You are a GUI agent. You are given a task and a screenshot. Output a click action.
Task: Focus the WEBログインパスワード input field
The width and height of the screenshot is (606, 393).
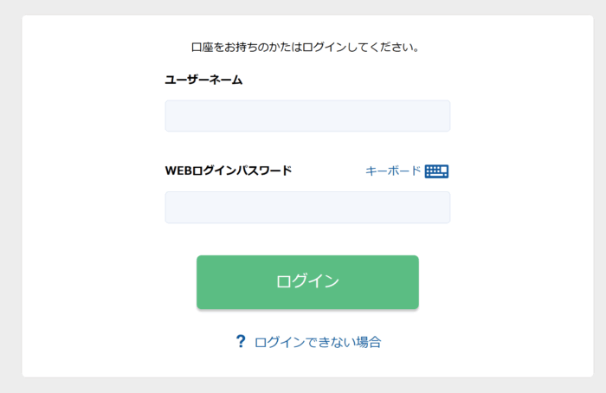pyautogui.click(x=307, y=208)
